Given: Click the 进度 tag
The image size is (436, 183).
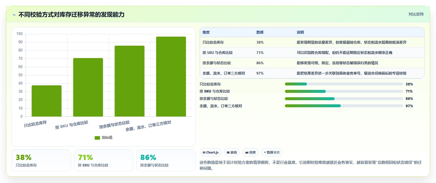Looking at the screenshot, I should [250, 152].
